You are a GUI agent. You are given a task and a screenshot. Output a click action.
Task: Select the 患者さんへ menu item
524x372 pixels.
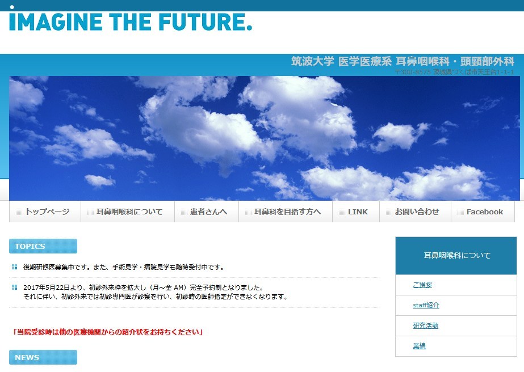click(x=207, y=212)
